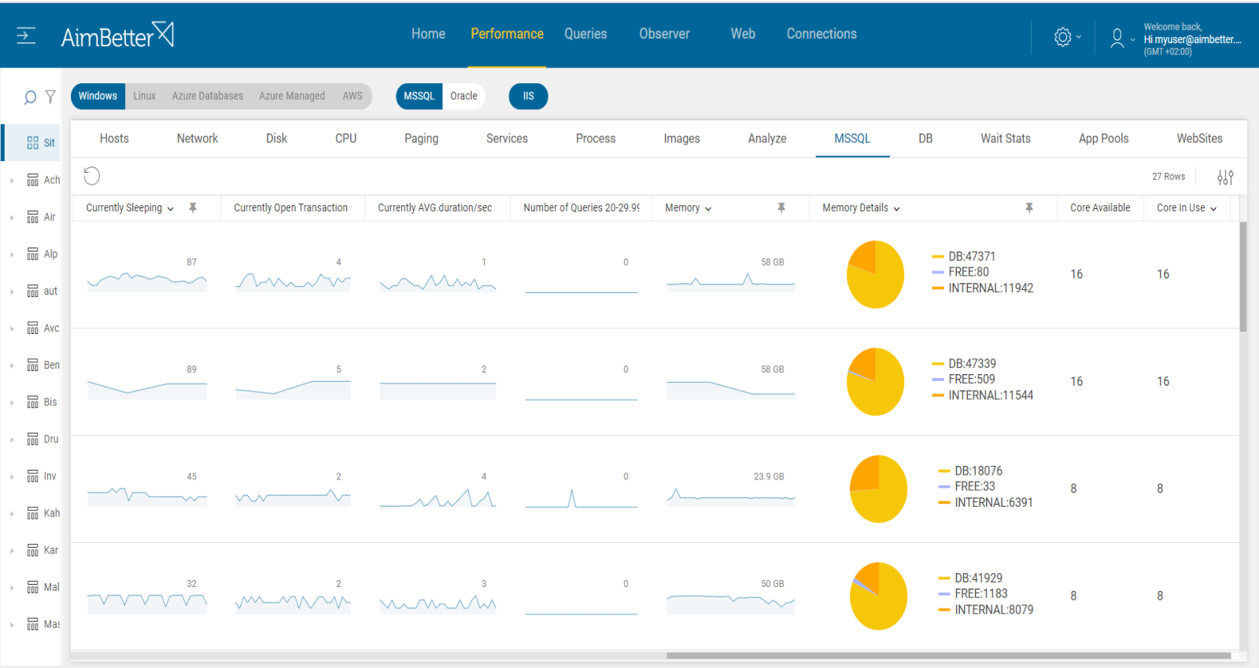
Task: Select the Sit dashboard grid icon
Action: 32,143
